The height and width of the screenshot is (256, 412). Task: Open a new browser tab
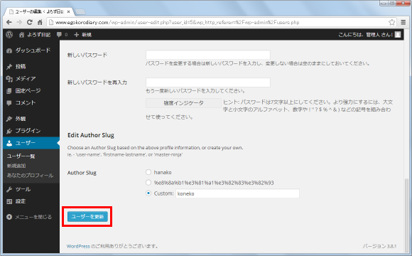pos(80,12)
